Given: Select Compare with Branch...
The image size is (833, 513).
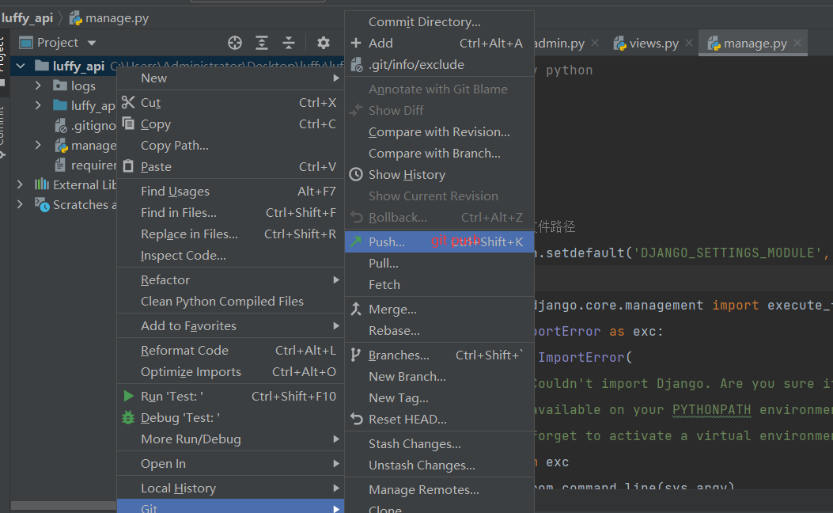Looking at the screenshot, I should (x=439, y=153).
